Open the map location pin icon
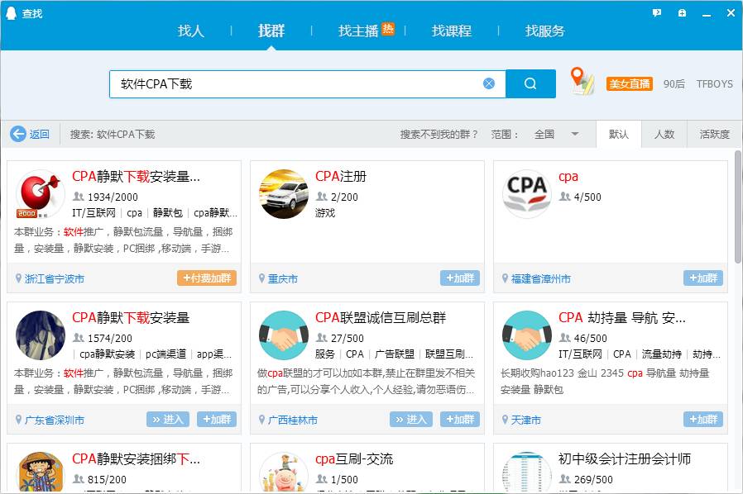Screen dimensions: 743x494 [x=582, y=81]
